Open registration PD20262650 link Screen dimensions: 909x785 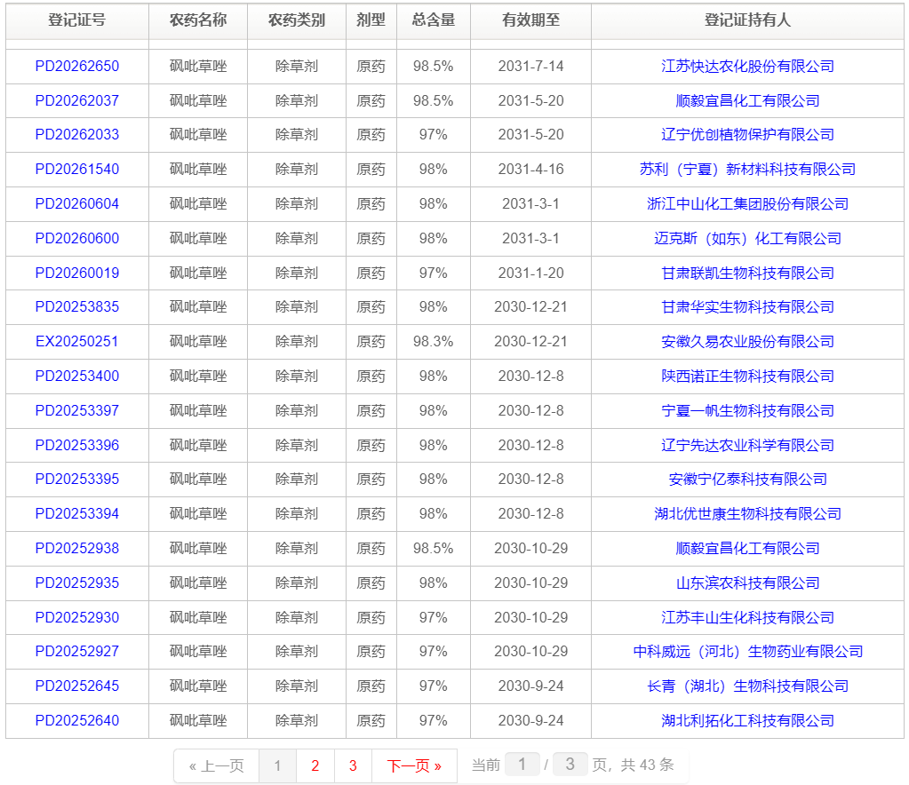(77, 66)
